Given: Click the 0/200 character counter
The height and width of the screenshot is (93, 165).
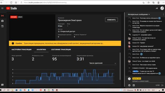Looking at the screenshot, I should [x=158, y=85].
